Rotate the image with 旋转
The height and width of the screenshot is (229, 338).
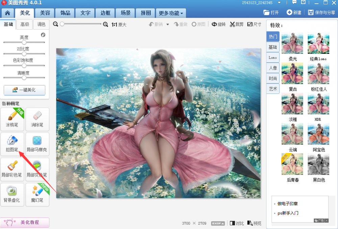(x=219, y=24)
